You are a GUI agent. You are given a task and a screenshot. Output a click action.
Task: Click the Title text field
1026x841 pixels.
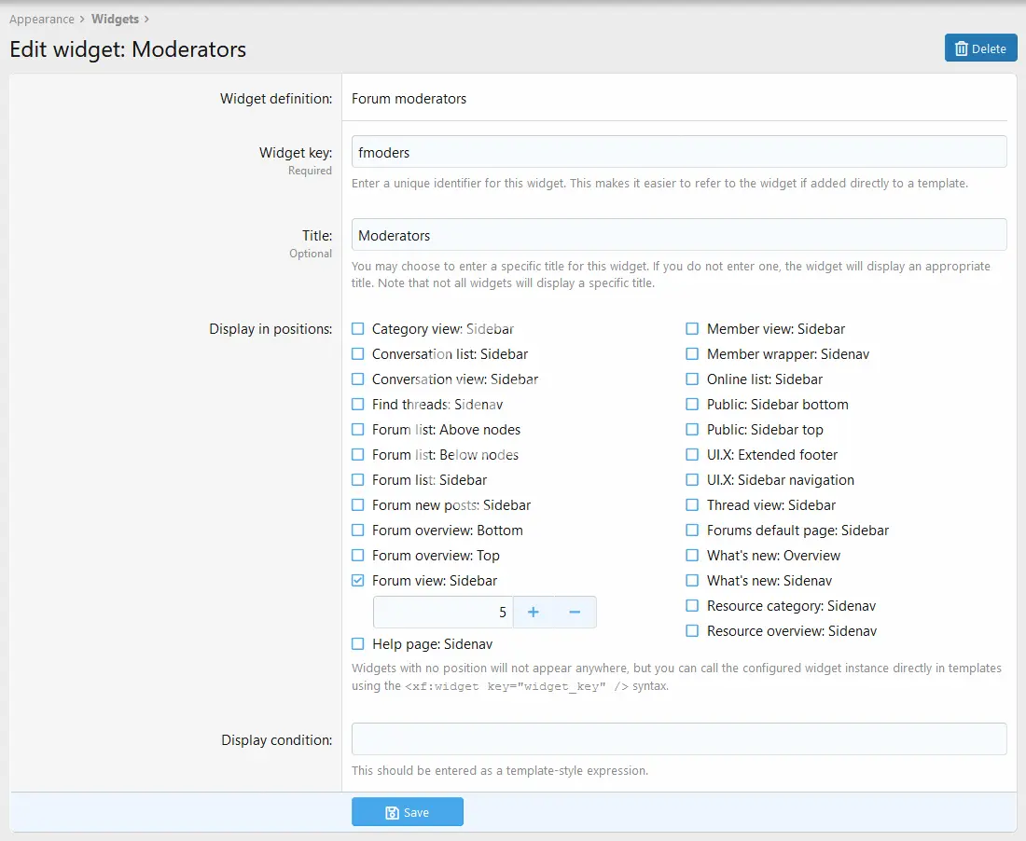(x=678, y=235)
